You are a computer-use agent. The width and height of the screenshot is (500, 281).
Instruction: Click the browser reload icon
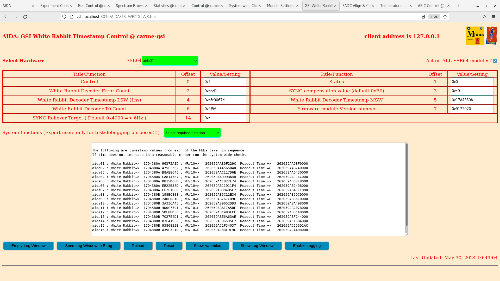25,17
